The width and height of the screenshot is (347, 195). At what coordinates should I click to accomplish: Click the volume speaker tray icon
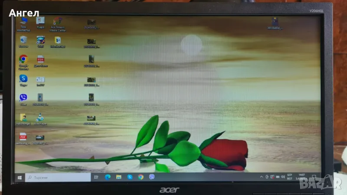click(283, 177)
